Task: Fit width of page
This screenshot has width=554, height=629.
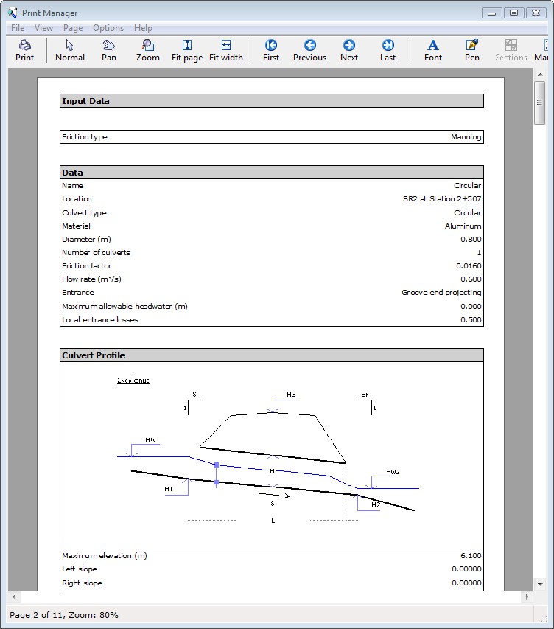Action: tap(226, 50)
